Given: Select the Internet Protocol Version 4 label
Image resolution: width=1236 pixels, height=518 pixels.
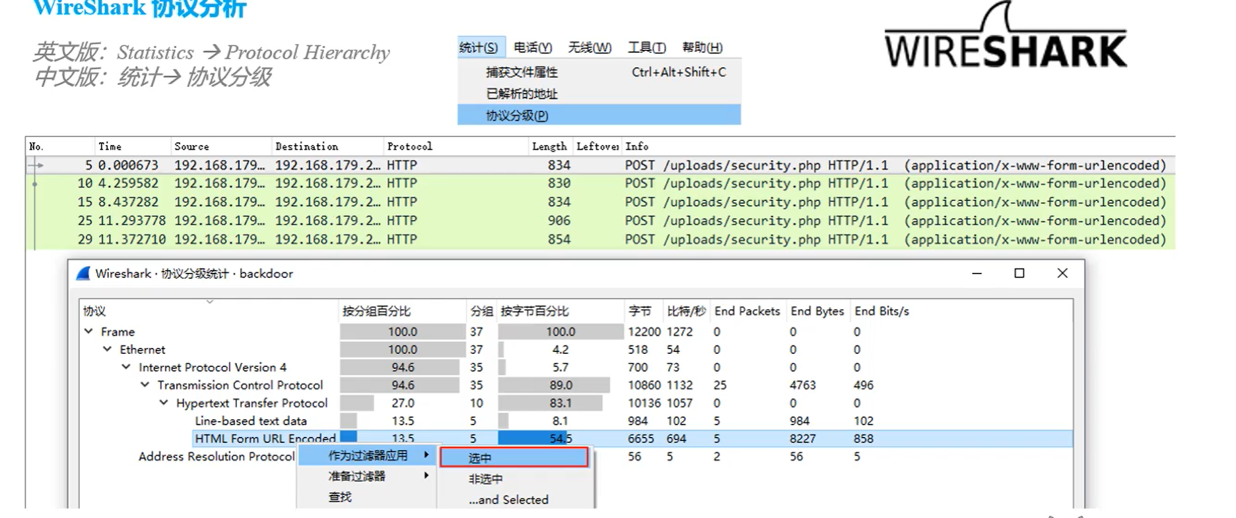Looking at the screenshot, I should [x=213, y=367].
